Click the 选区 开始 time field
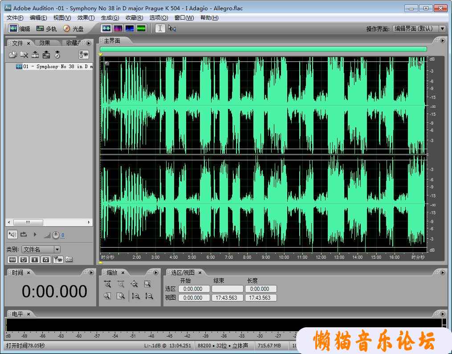 pos(194,289)
